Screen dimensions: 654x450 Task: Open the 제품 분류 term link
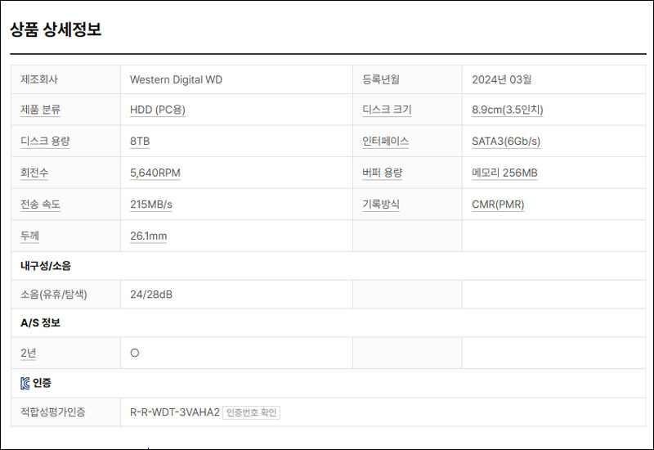(x=40, y=110)
